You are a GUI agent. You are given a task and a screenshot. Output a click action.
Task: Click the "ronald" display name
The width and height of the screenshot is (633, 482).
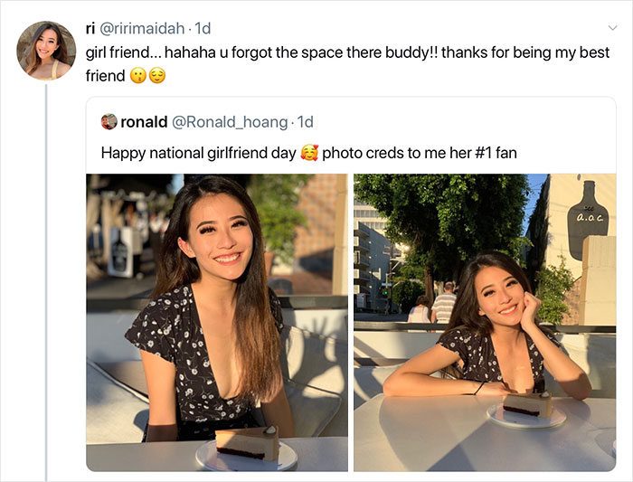144,121
